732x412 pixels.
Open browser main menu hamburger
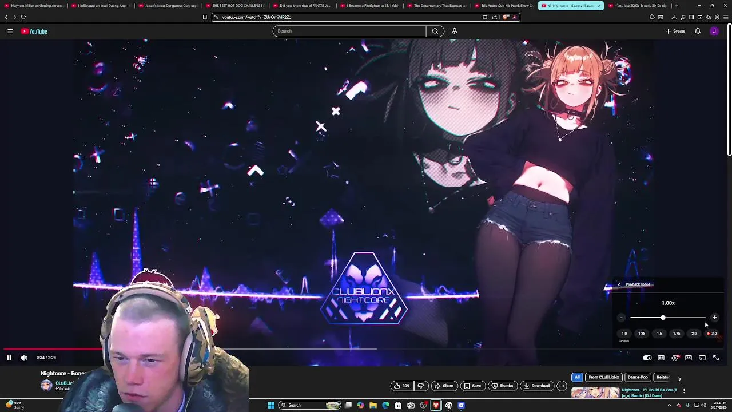click(726, 17)
